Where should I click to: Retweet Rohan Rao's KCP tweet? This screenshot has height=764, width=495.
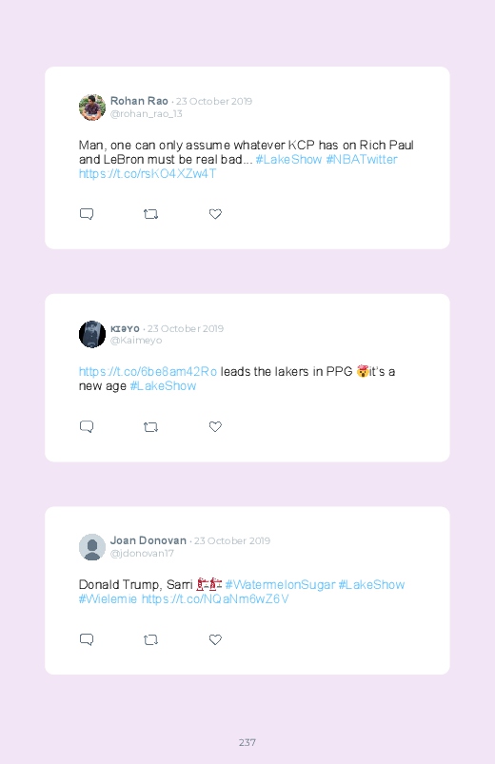click(x=150, y=214)
